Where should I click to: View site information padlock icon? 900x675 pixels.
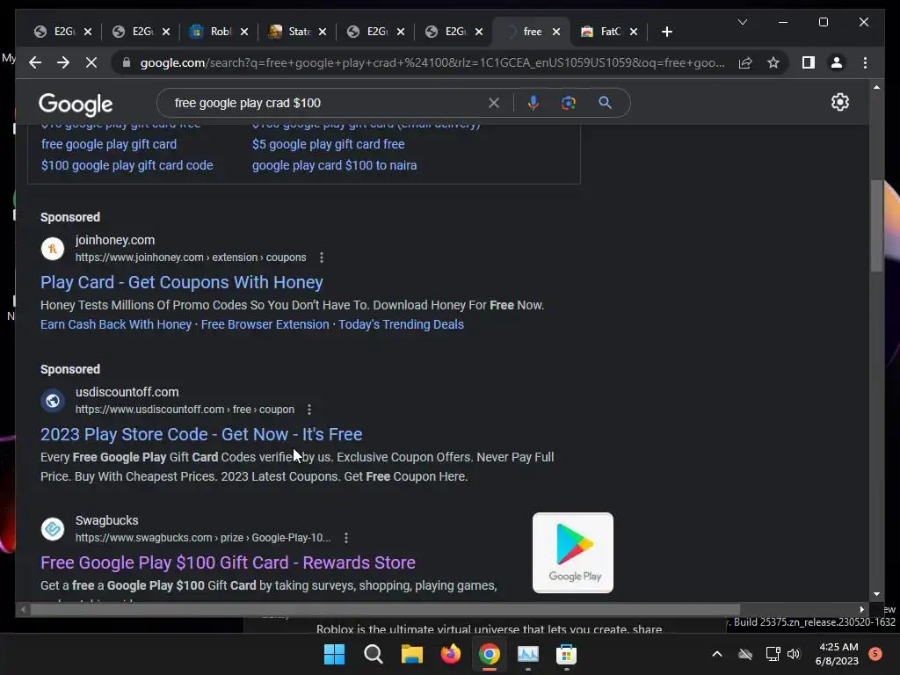pyautogui.click(x=127, y=62)
